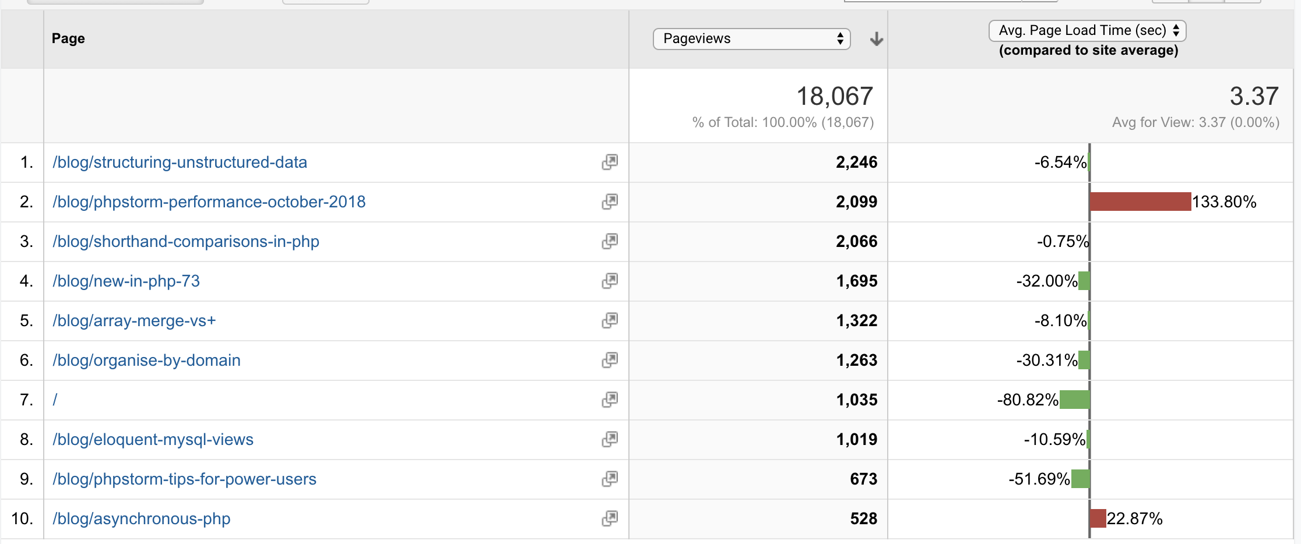Open new-in-php-73 page via popout icon
Screen dimensions: 1301x544
coord(610,281)
